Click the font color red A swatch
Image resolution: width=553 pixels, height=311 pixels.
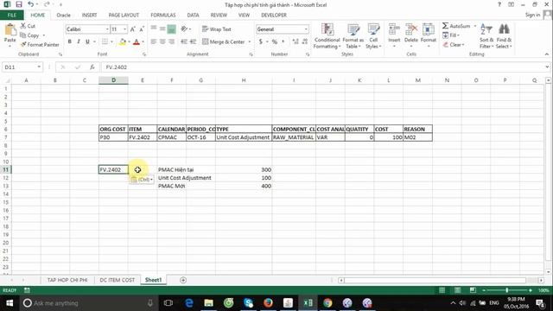pyautogui.click(x=137, y=41)
